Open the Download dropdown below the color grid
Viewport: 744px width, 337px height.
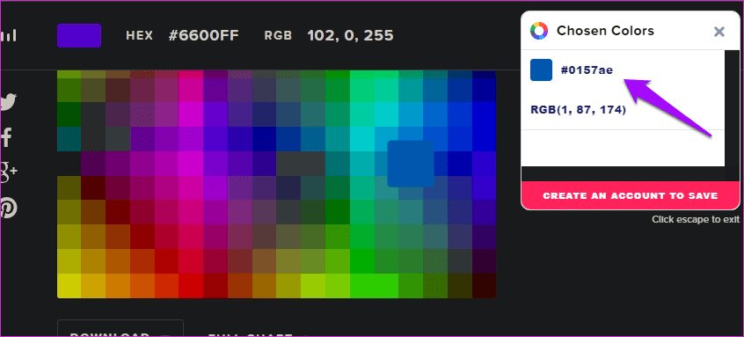coord(120,329)
